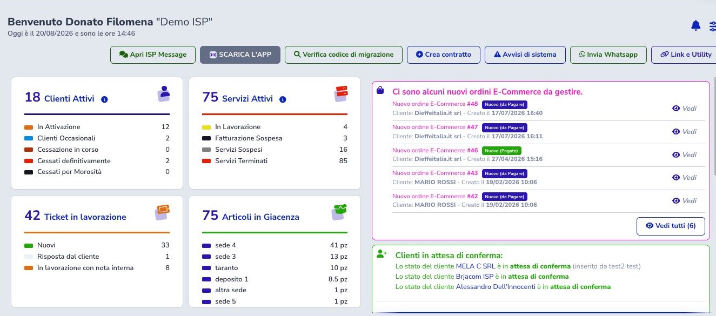Image resolution: width=716 pixels, height=316 pixels.
Task: Click the Clienti Occasionali blue swatch
Action: 29,138
